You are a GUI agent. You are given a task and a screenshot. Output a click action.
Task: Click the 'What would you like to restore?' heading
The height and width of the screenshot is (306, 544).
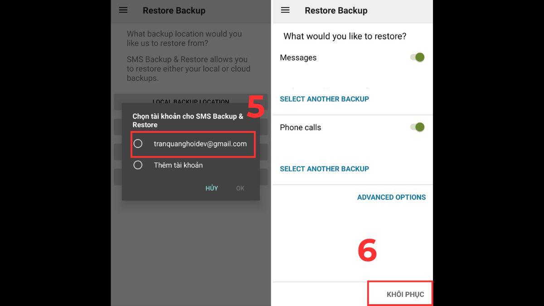pos(345,36)
